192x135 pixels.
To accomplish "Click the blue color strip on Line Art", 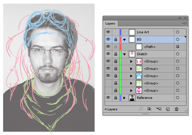I will click(x=121, y=32).
